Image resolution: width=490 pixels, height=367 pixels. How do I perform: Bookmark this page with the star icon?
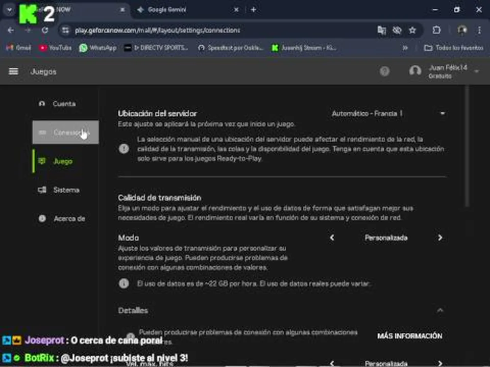coord(412,30)
